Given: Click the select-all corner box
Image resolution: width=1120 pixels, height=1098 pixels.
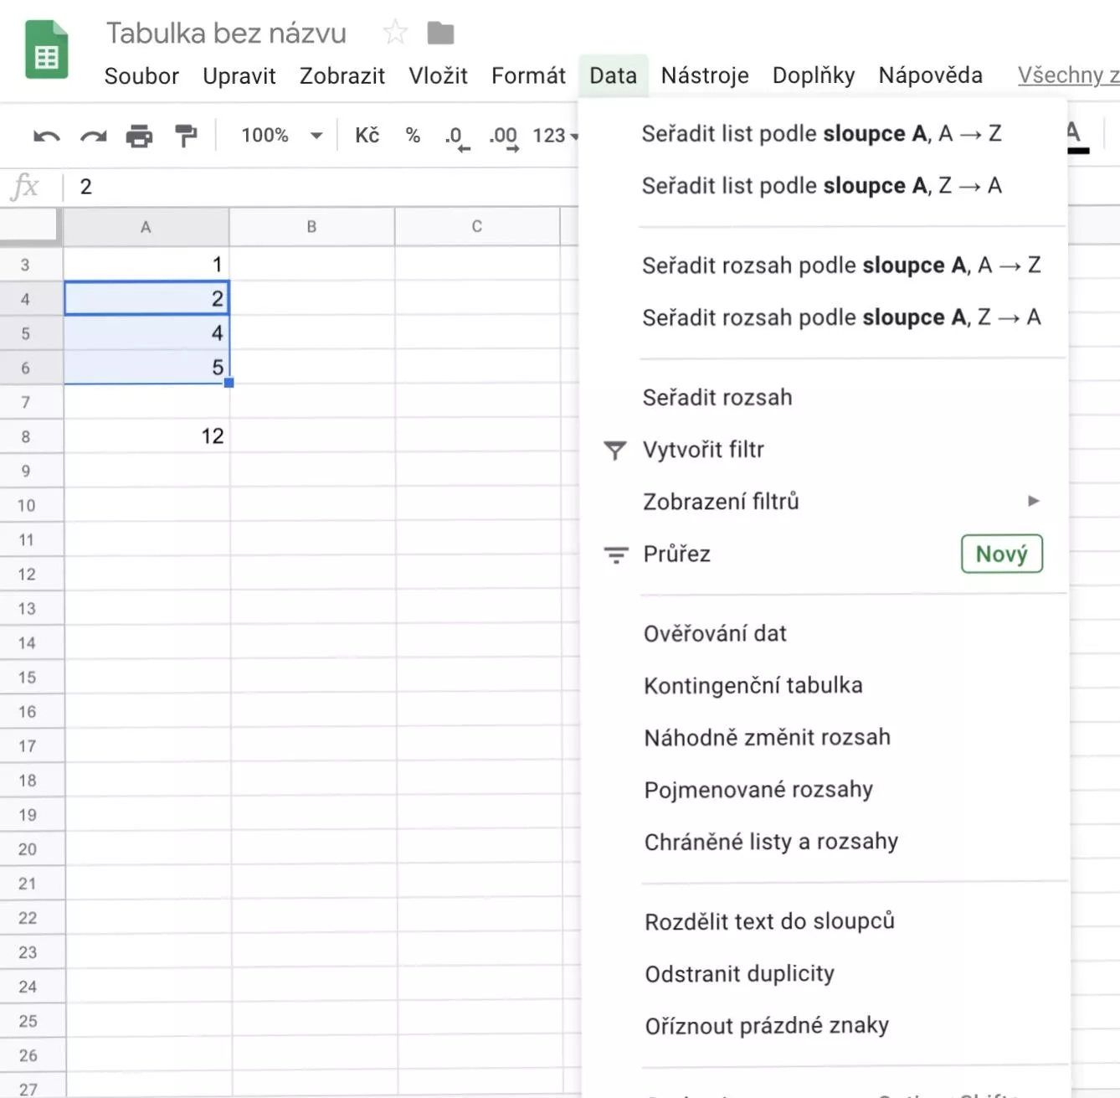Looking at the screenshot, I should 30,227.
